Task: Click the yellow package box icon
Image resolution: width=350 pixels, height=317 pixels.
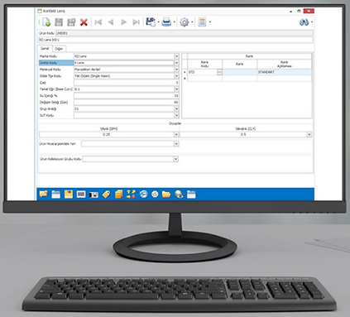Action: (x=69, y=195)
